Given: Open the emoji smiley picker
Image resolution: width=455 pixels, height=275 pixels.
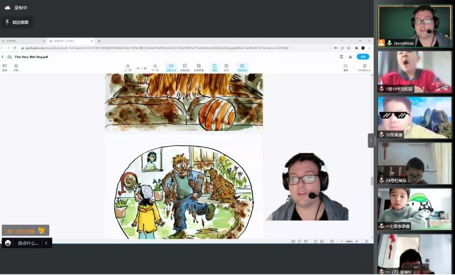Looking at the screenshot, I should point(8,243).
